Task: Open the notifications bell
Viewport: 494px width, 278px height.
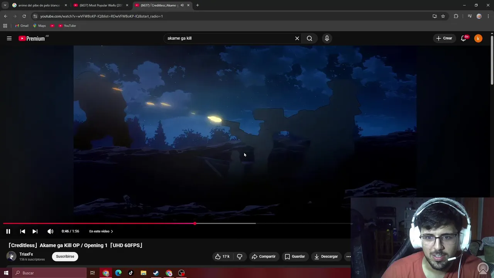Action: click(464, 38)
